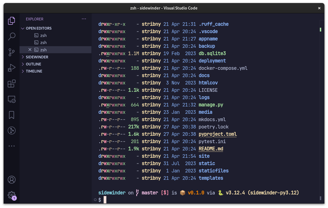Open the Accounts icon menu
The image size is (328, 208).
11,179
